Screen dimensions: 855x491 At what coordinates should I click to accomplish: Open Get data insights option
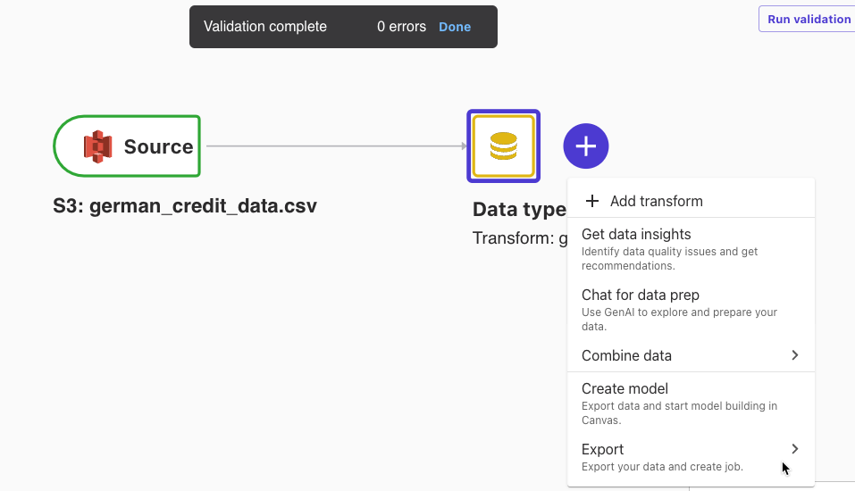pos(691,249)
